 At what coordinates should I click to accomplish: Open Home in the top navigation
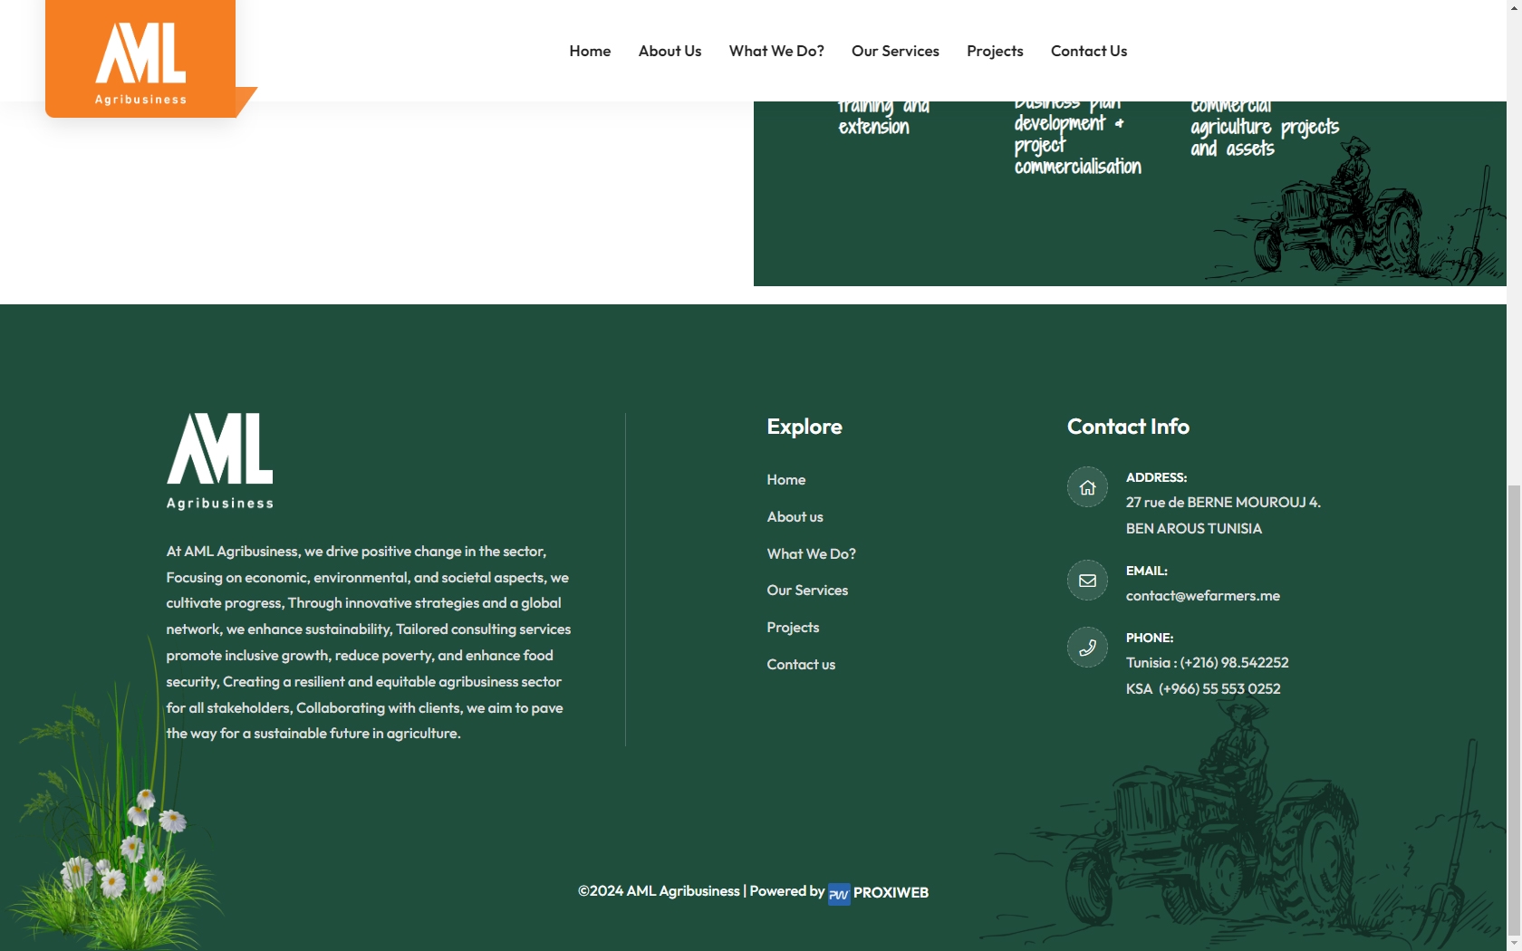coord(590,51)
